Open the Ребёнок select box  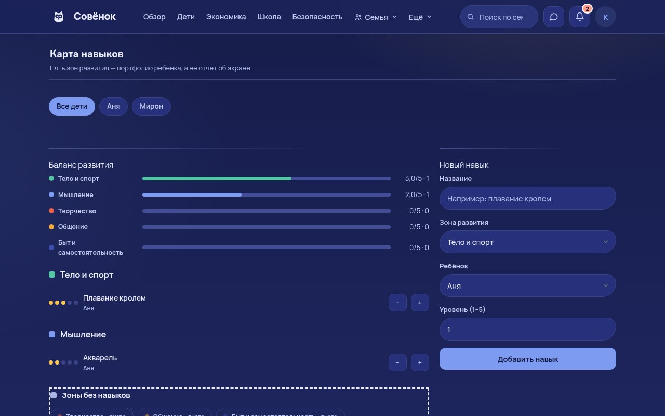click(x=528, y=285)
